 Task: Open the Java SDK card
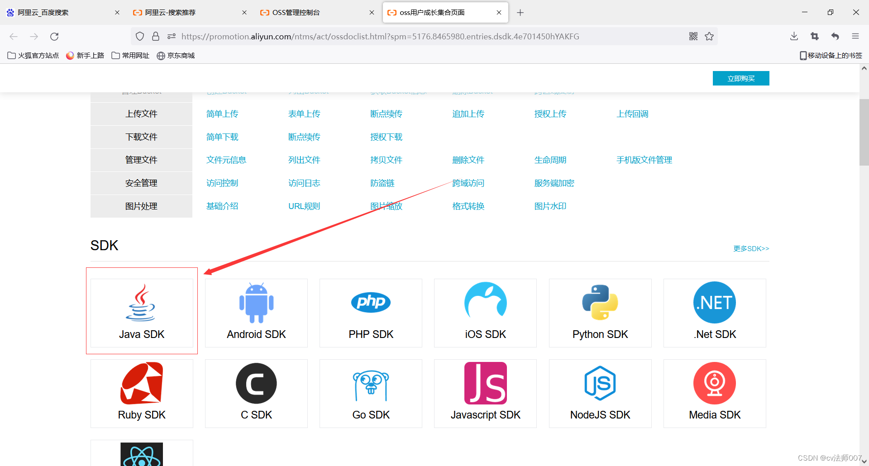pyautogui.click(x=142, y=313)
